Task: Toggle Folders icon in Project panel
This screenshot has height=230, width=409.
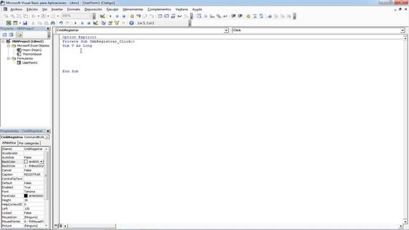Action: [19, 34]
